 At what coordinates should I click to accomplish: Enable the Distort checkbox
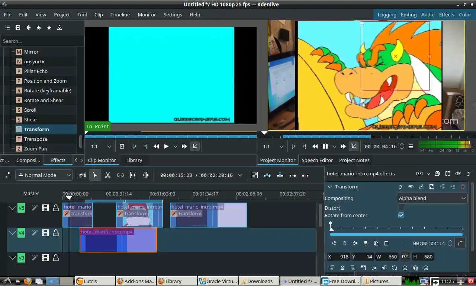click(x=401, y=208)
